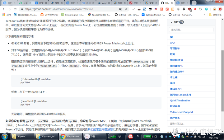Viewport: 224px width, 140px height.
Task: Open the Apps shortcut in bookmarks bar
Action: click(x=7, y=15)
